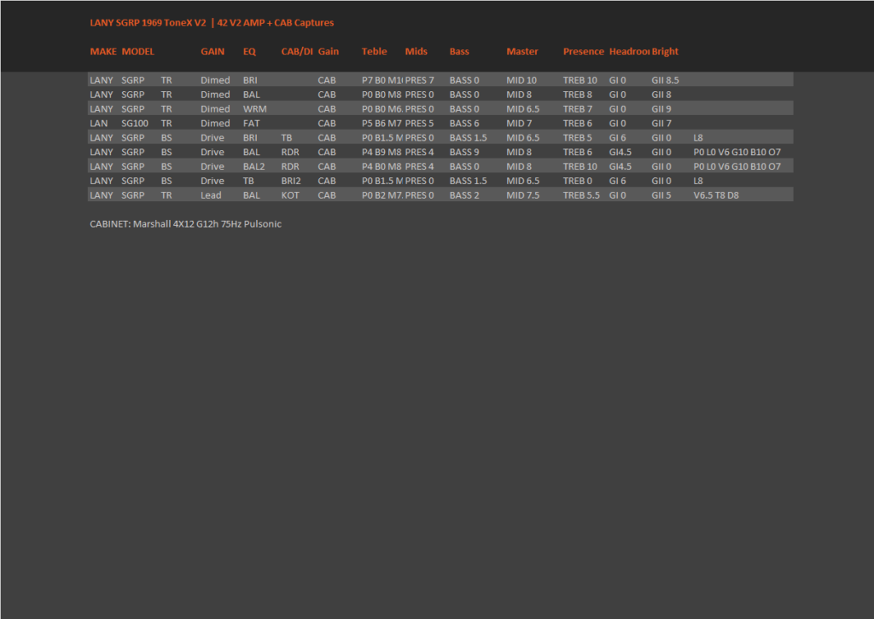Select the 'TREB 5' cell
The image size is (874, 619).
(578, 137)
